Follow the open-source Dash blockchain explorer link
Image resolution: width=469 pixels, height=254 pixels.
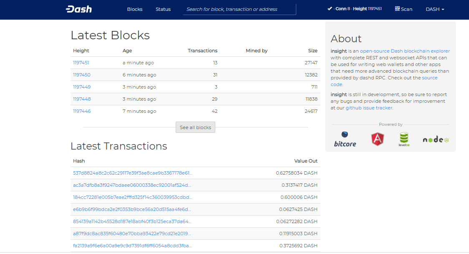pyautogui.click(x=405, y=51)
